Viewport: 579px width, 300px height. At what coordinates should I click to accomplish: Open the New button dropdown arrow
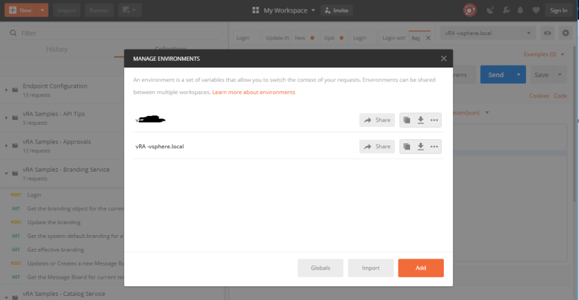[x=43, y=10]
